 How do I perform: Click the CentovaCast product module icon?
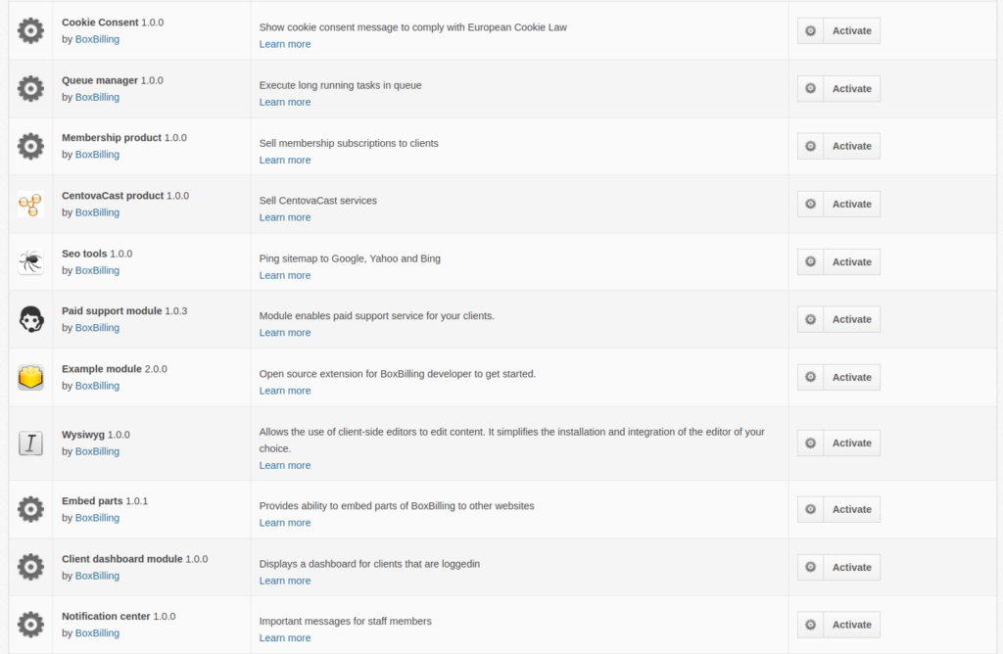[x=30, y=204]
